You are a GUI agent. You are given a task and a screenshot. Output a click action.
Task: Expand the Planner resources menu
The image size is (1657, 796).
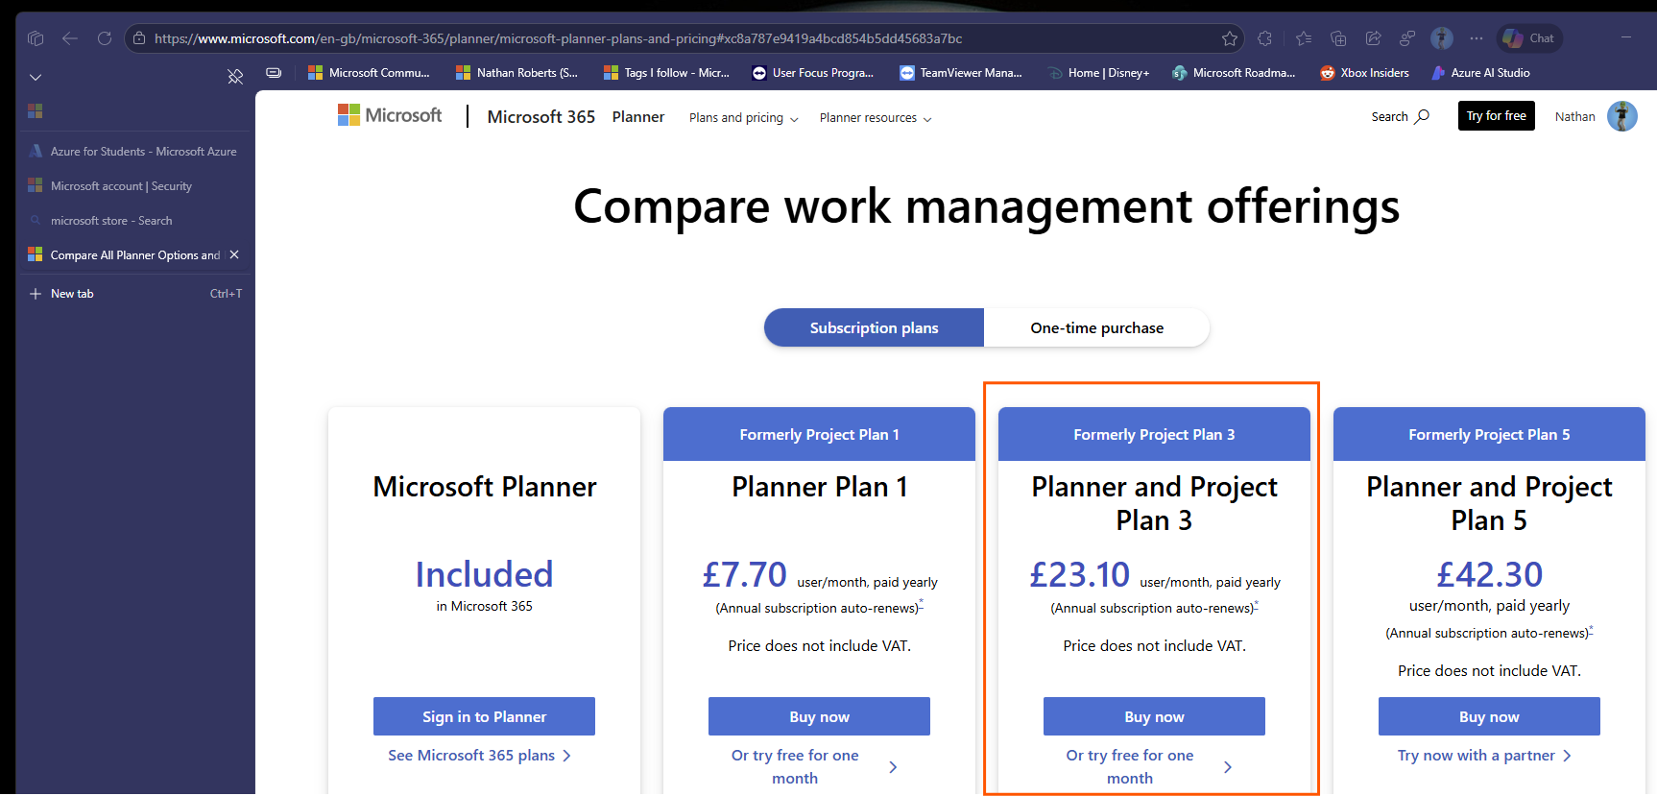click(x=876, y=117)
